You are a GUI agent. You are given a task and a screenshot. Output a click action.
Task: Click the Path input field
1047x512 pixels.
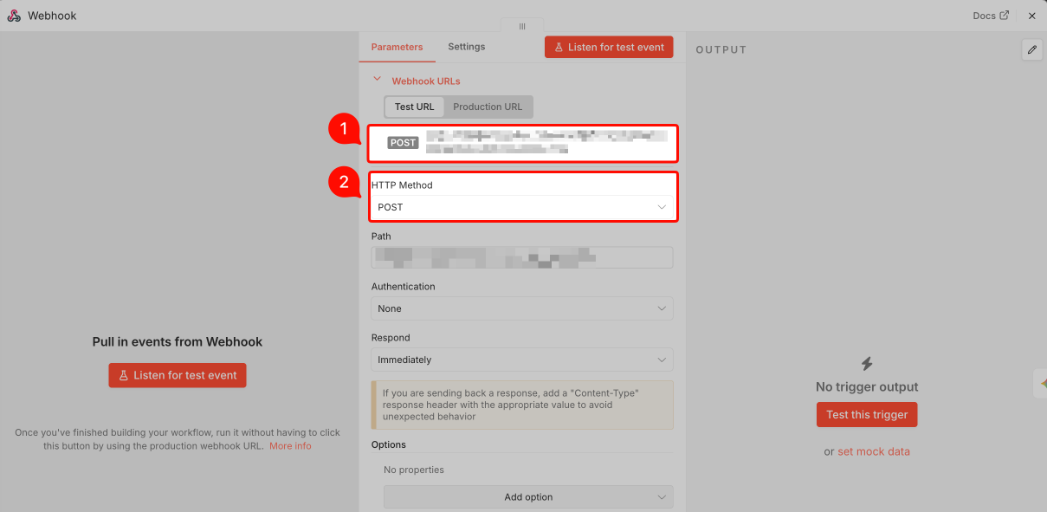point(522,257)
